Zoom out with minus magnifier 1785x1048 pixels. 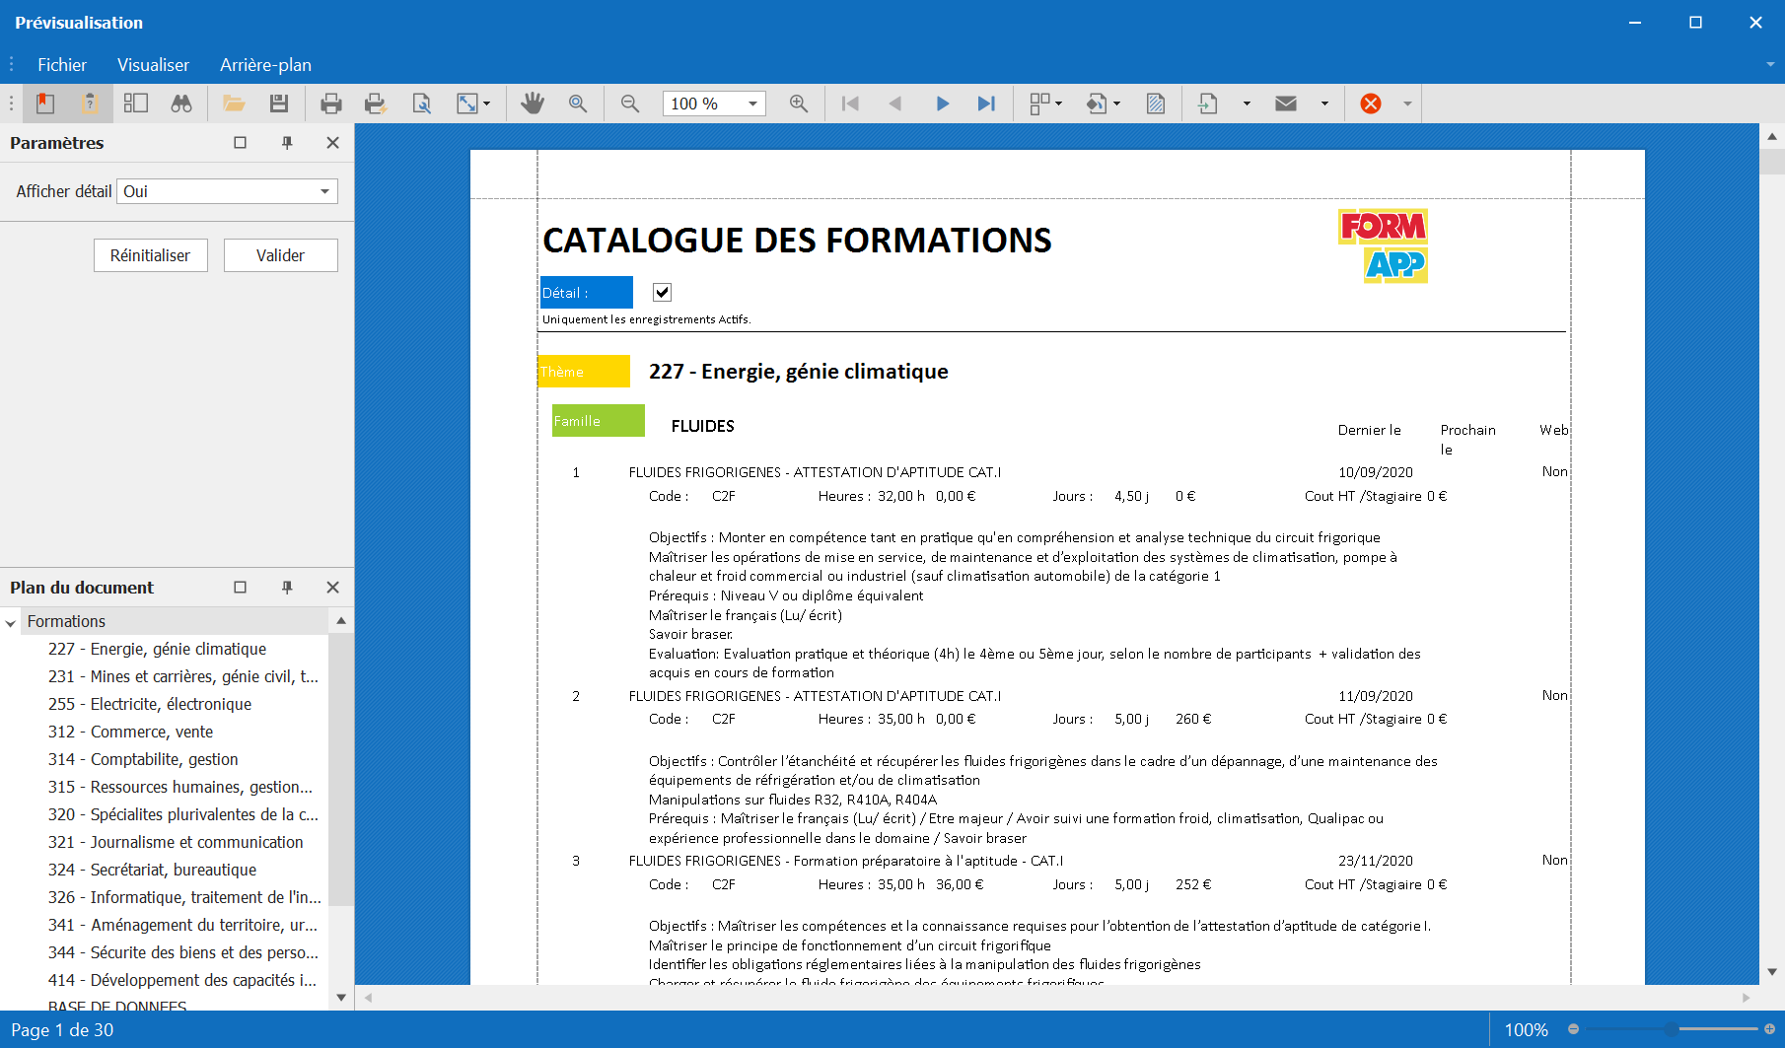coord(630,104)
